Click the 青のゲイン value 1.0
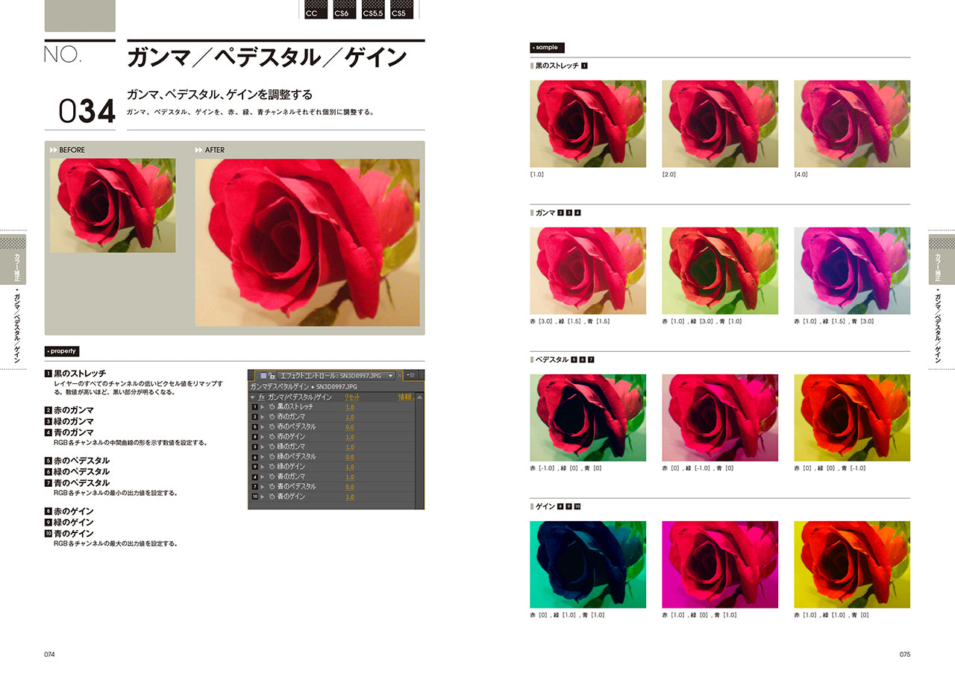955x674 pixels. [350, 497]
